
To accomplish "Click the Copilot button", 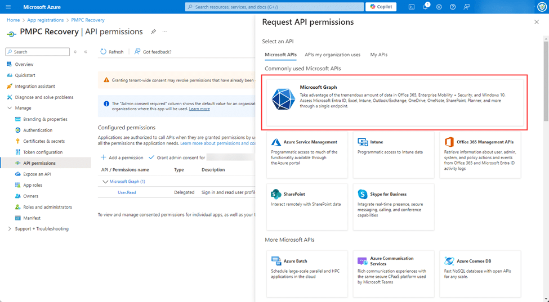I will point(381,7).
